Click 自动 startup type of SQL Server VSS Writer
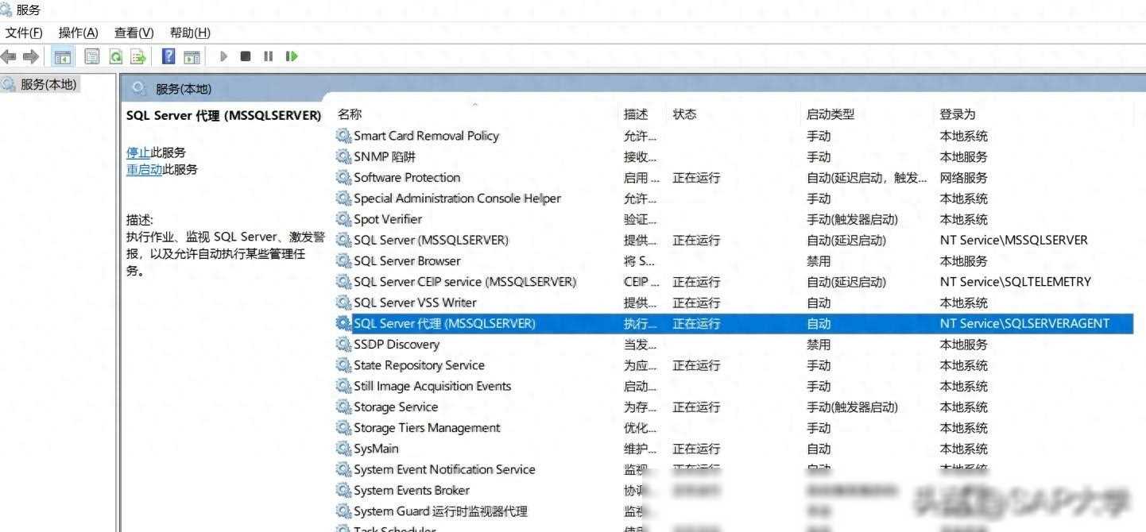 [x=819, y=303]
